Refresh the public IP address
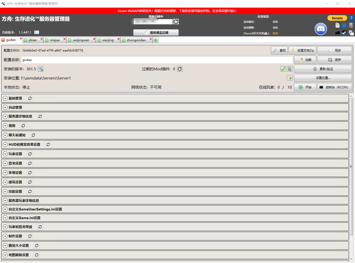This screenshot has height=263, width=355. click(x=176, y=22)
